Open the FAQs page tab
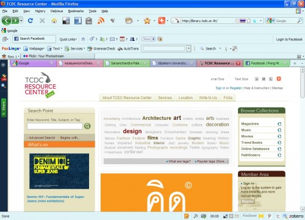 pyautogui.click(x=228, y=98)
